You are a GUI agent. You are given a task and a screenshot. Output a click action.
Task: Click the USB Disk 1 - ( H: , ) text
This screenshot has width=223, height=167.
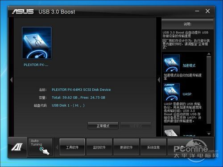pos(68,106)
